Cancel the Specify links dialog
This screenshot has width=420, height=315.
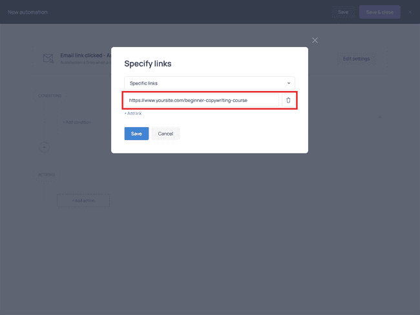click(x=165, y=134)
